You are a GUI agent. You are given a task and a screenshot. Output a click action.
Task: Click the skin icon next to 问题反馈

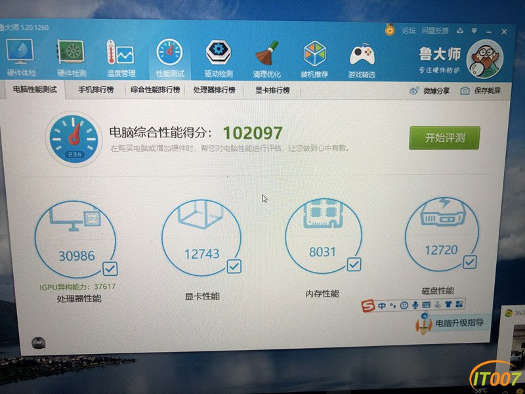[460, 31]
